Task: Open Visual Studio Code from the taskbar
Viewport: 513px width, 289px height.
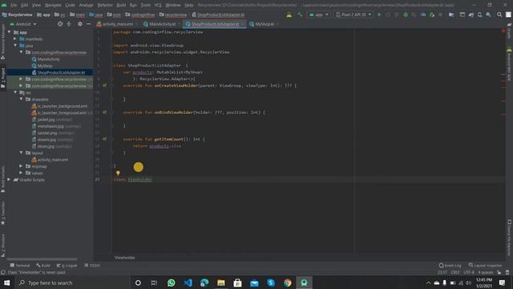Action: pyautogui.click(x=188, y=283)
